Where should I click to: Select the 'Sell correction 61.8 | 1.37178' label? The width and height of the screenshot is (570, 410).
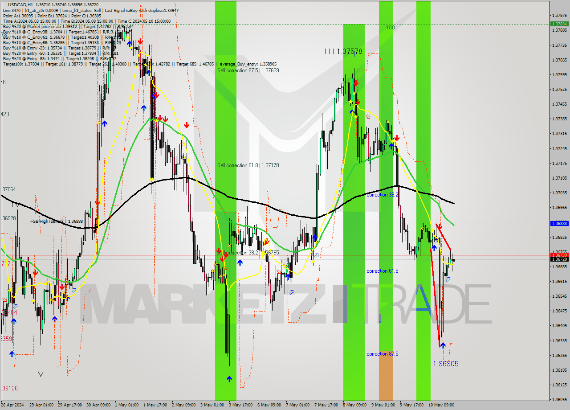(248, 165)
